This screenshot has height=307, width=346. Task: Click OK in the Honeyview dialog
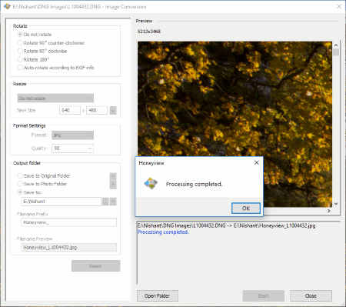click(246, 208)
